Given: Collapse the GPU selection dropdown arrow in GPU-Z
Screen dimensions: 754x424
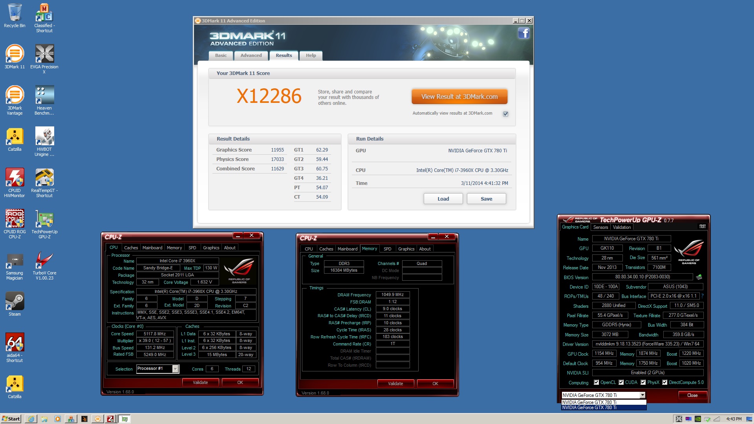Looking at the screenshot, I should (642, 395).
